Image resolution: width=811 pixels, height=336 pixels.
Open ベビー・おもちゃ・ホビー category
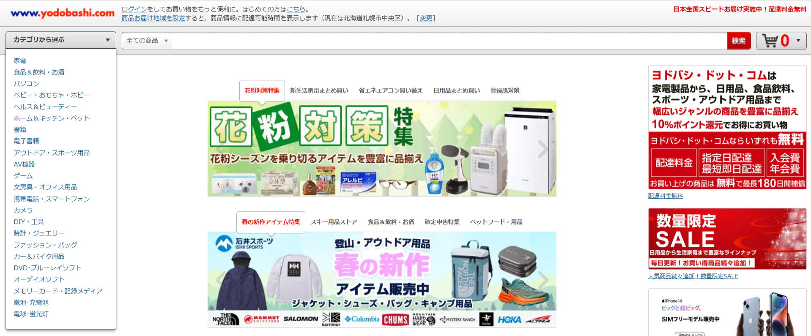coord(52,95)
